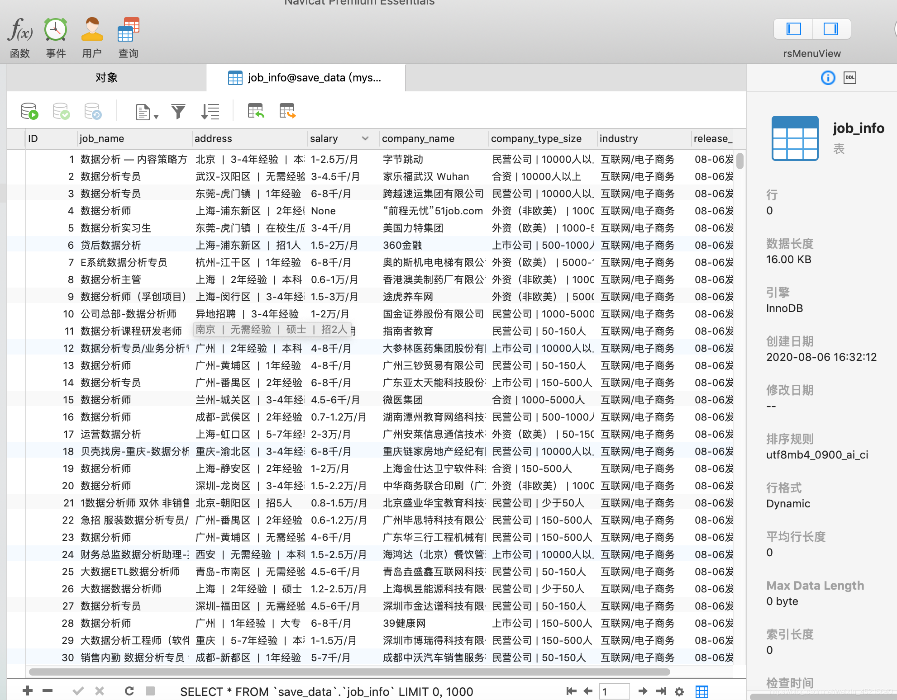Select the company_name column header
The width and height of the screenshot is (897, 700).
[434, 138]
